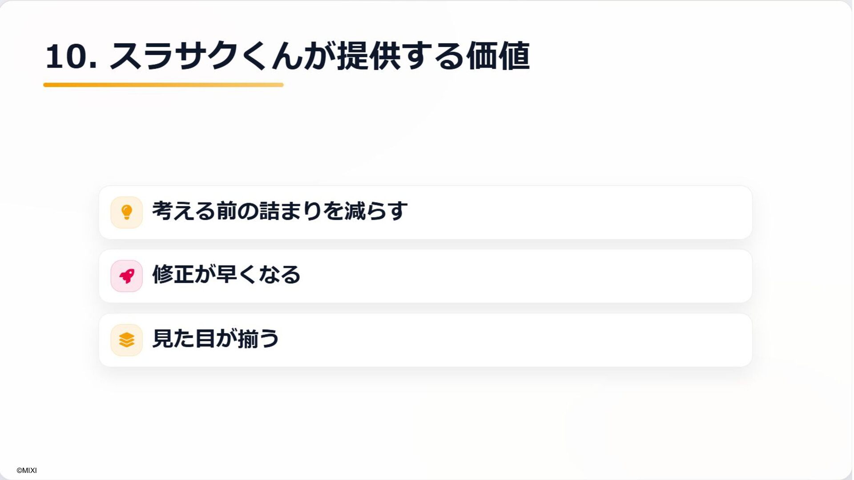Click the orange lightbulb icon
The image size is (854, 480).
click(x=127, y=212)
